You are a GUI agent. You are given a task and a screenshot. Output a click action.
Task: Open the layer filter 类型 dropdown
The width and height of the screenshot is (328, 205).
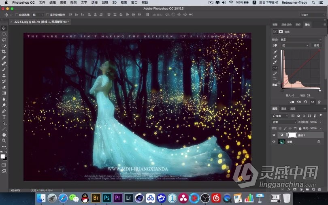click(x=280, y=116)
